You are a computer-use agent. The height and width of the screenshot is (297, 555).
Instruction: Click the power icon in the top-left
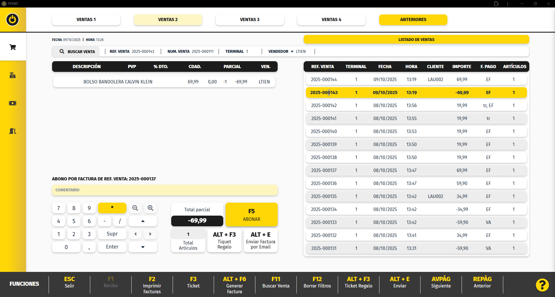pyautogui.click(x=12, y=20)
